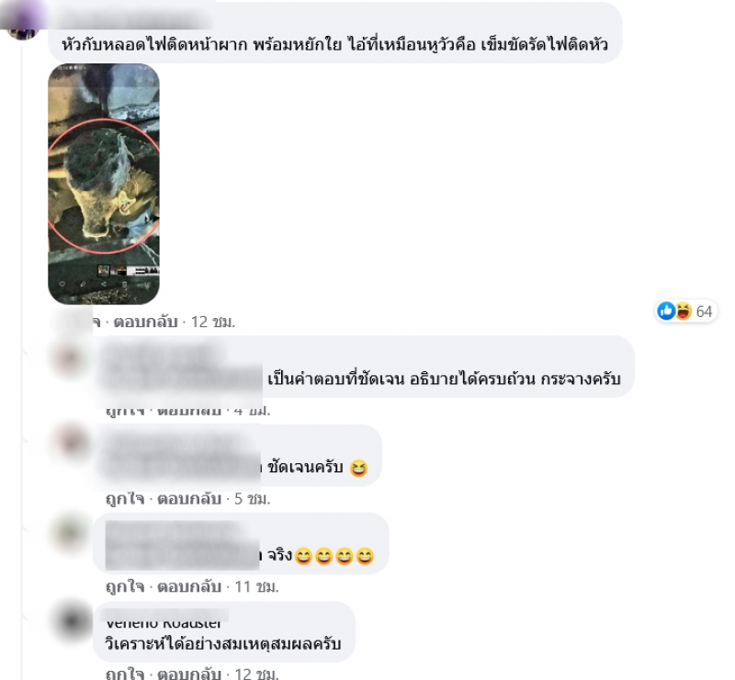735x680 pixels.
Task: Click the blue thumbs-up reaction icon
Action: tap(666, 311)
